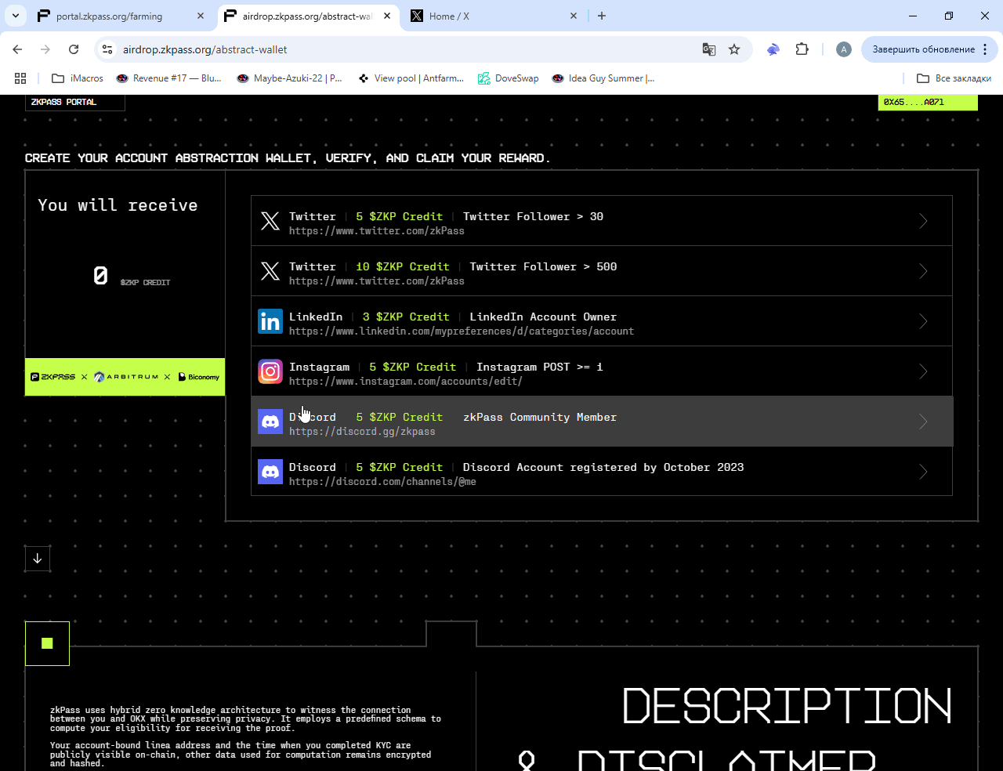Open the https://www.twitter.com/zkPass link in first row
This screenshot has height=771, width=1003.
click(x=377, y=231)
